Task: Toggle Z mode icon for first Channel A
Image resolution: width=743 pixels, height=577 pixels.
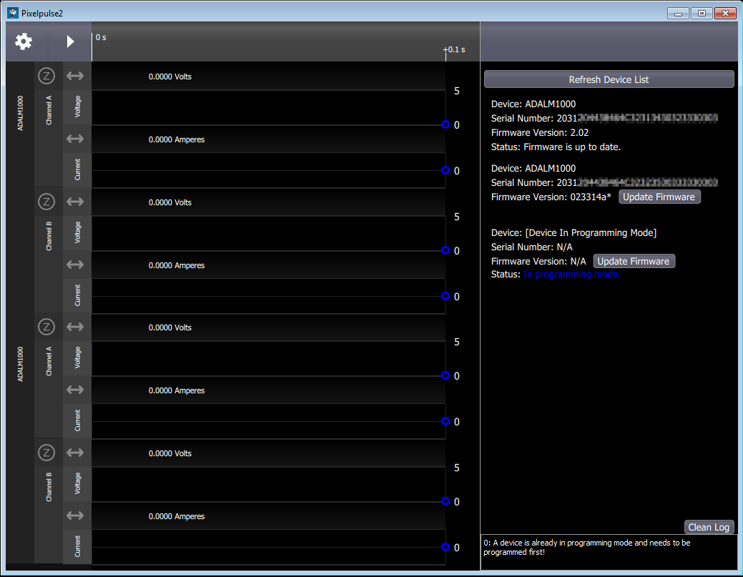Action: [x=46, y=76]
